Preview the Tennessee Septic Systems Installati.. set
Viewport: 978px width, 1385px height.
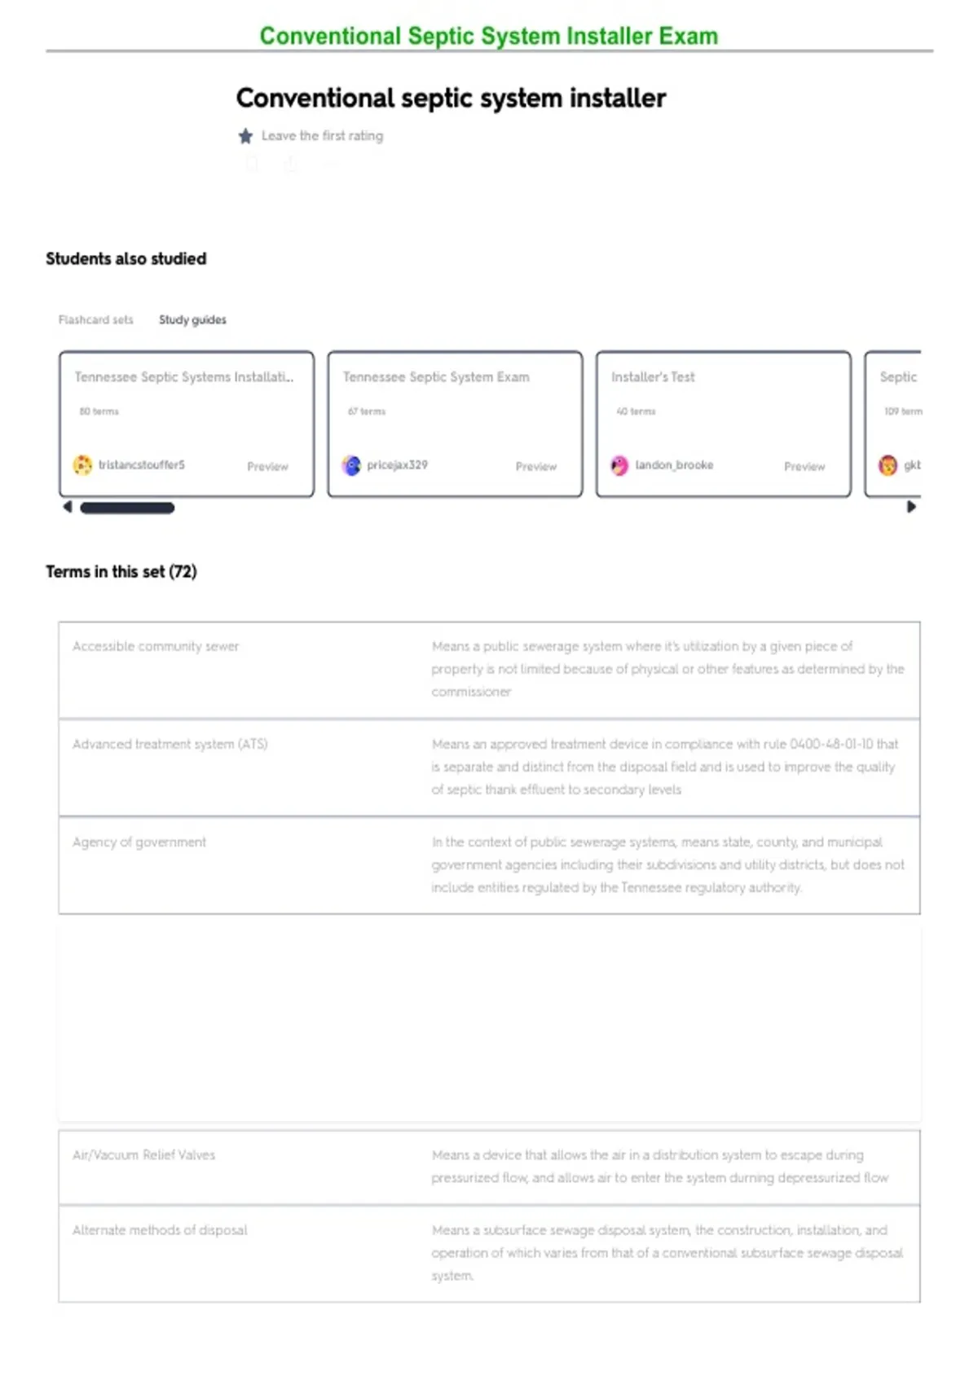point(267,467)
